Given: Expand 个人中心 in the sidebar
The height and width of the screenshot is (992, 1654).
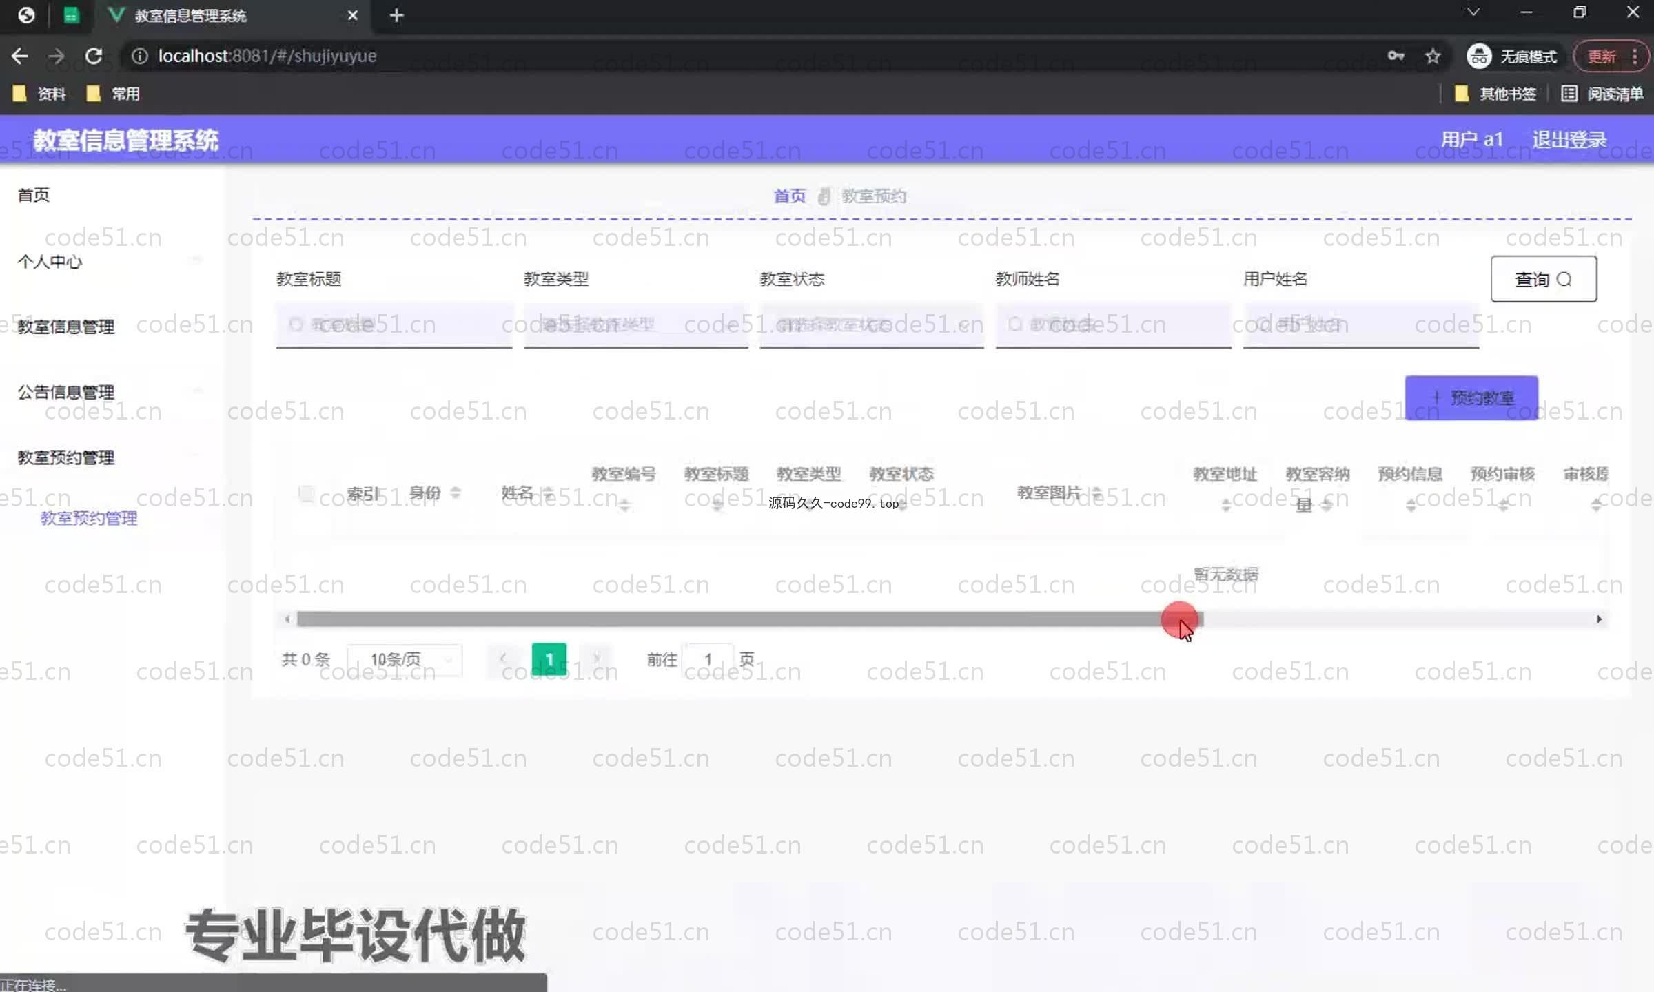Looking at the screenshot, I should point(50,261).
